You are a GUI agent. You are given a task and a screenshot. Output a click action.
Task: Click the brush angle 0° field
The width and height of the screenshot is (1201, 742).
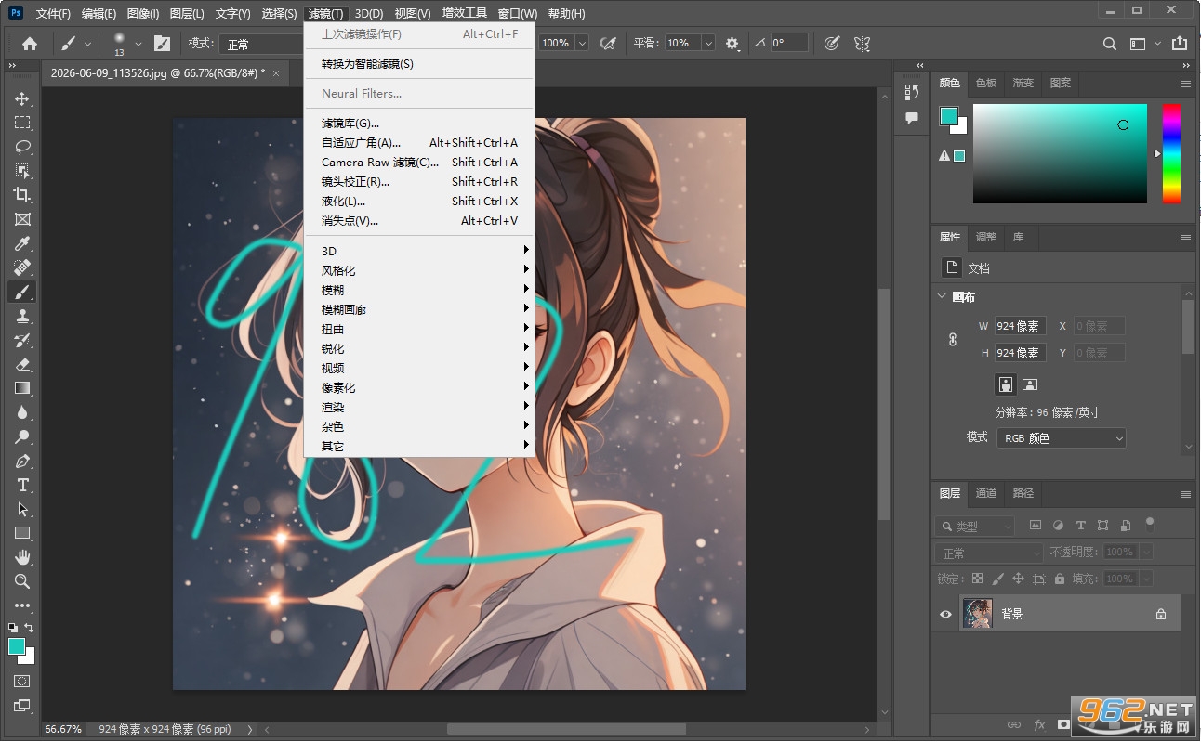(789, 43)
